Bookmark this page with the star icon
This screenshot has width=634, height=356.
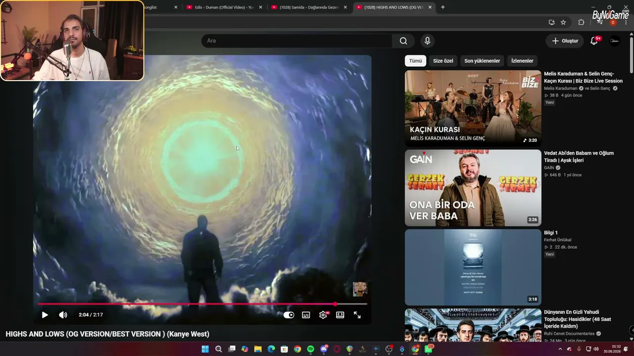click(563, 22)
